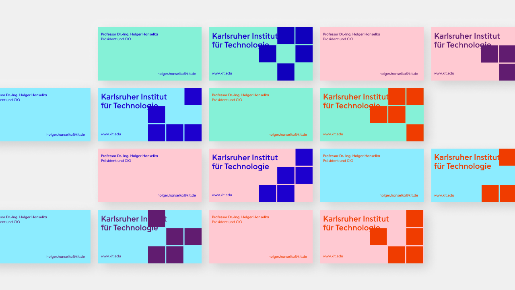Click the orange email on the pink card

288,257
